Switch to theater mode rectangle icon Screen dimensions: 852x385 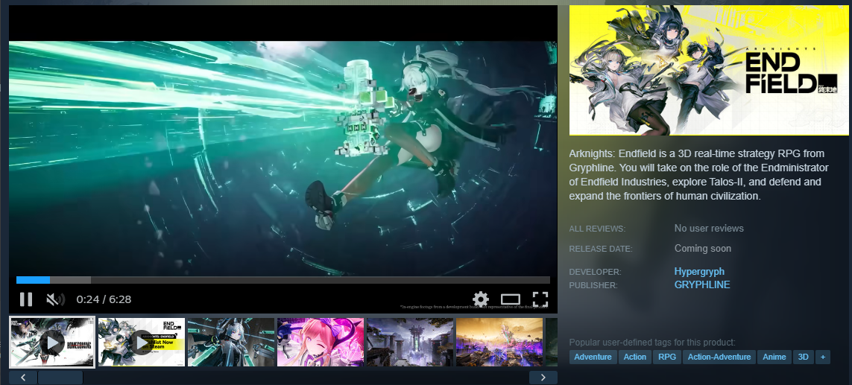tap(510, 299)
